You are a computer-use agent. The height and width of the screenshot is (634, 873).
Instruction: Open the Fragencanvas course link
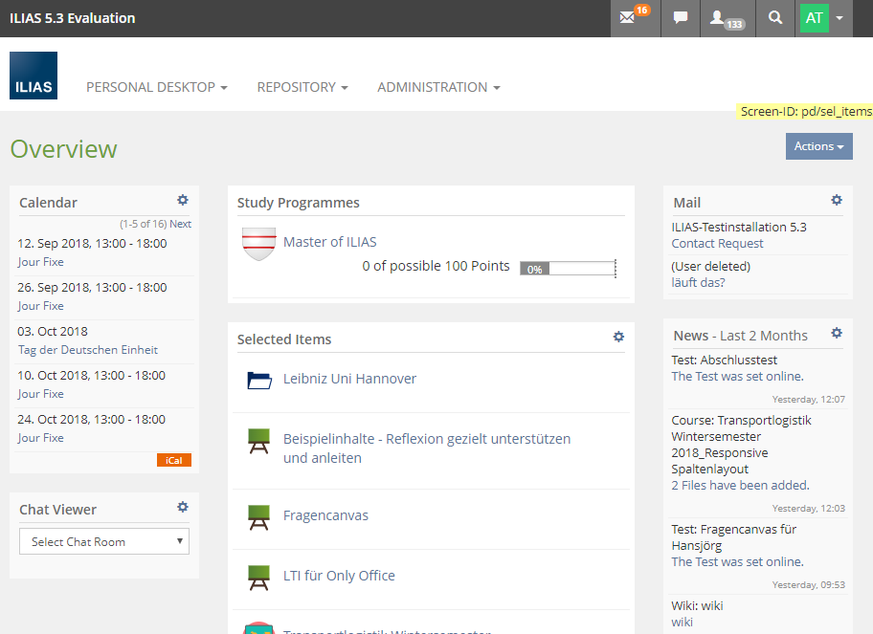click(x=325, y=515)
